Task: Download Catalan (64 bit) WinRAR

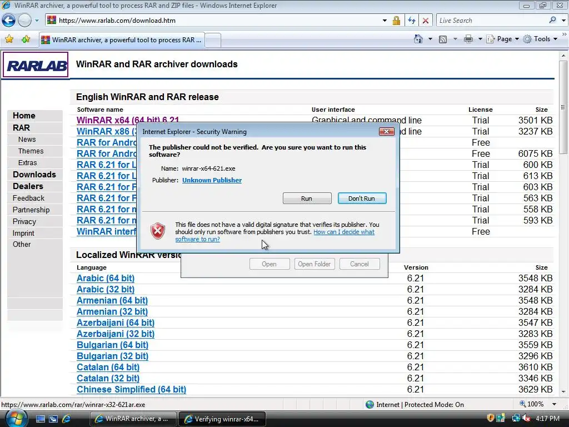Action: coord(108,367)
